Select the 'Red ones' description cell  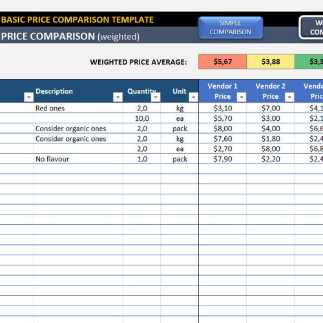click(x=78, y=108)
